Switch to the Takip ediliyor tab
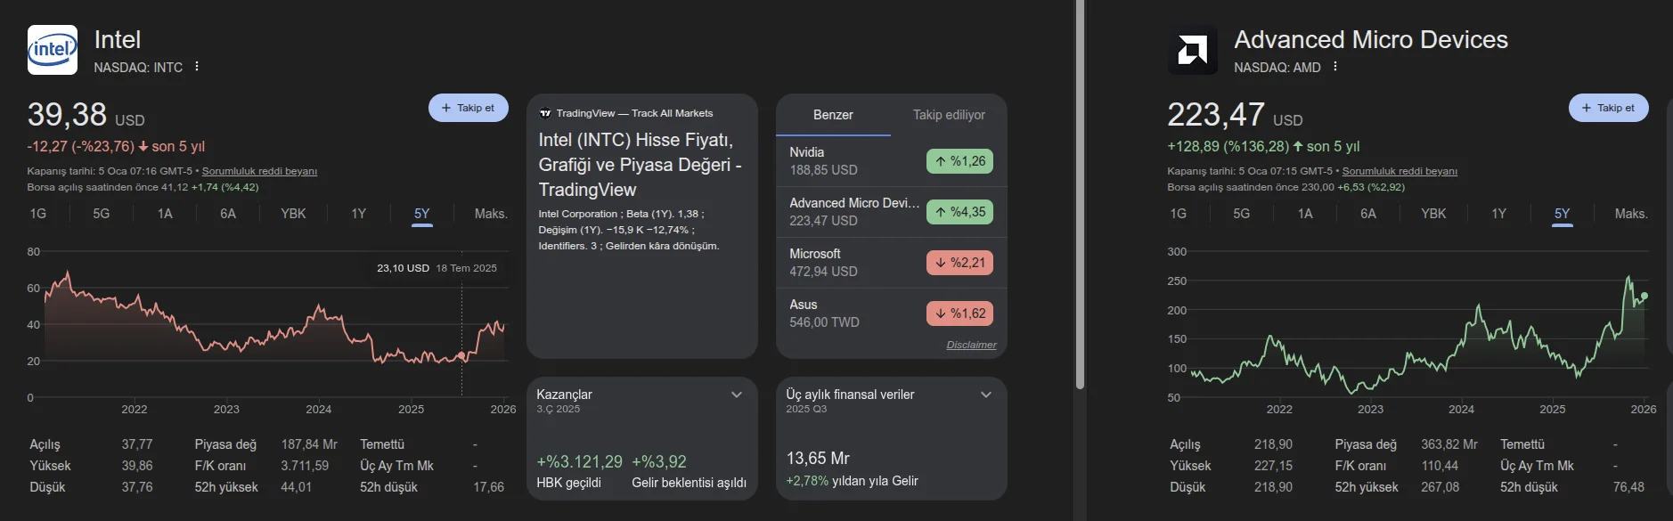The height and width of the screenshot is (521, 1673). [949, 115]
